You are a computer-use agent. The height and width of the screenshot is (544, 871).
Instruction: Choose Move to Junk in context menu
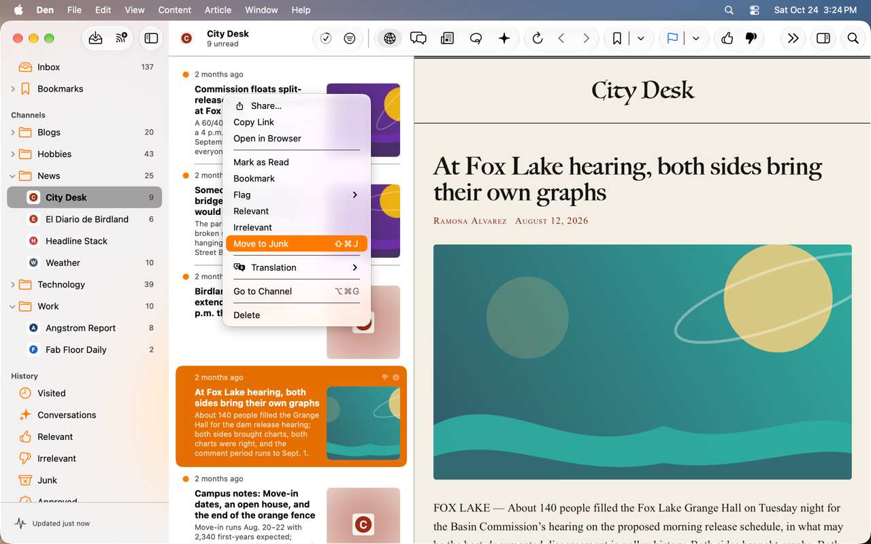coord(297,243)
